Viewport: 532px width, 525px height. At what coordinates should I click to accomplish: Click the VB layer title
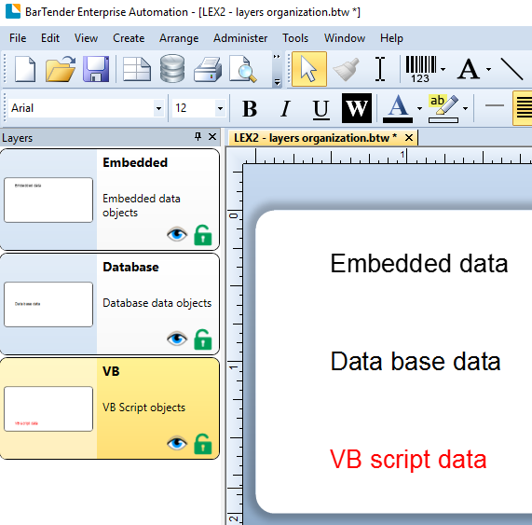(111, 371)
